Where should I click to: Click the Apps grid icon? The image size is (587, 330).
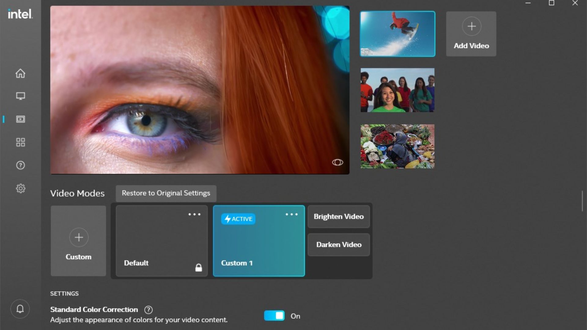(20, 142)
